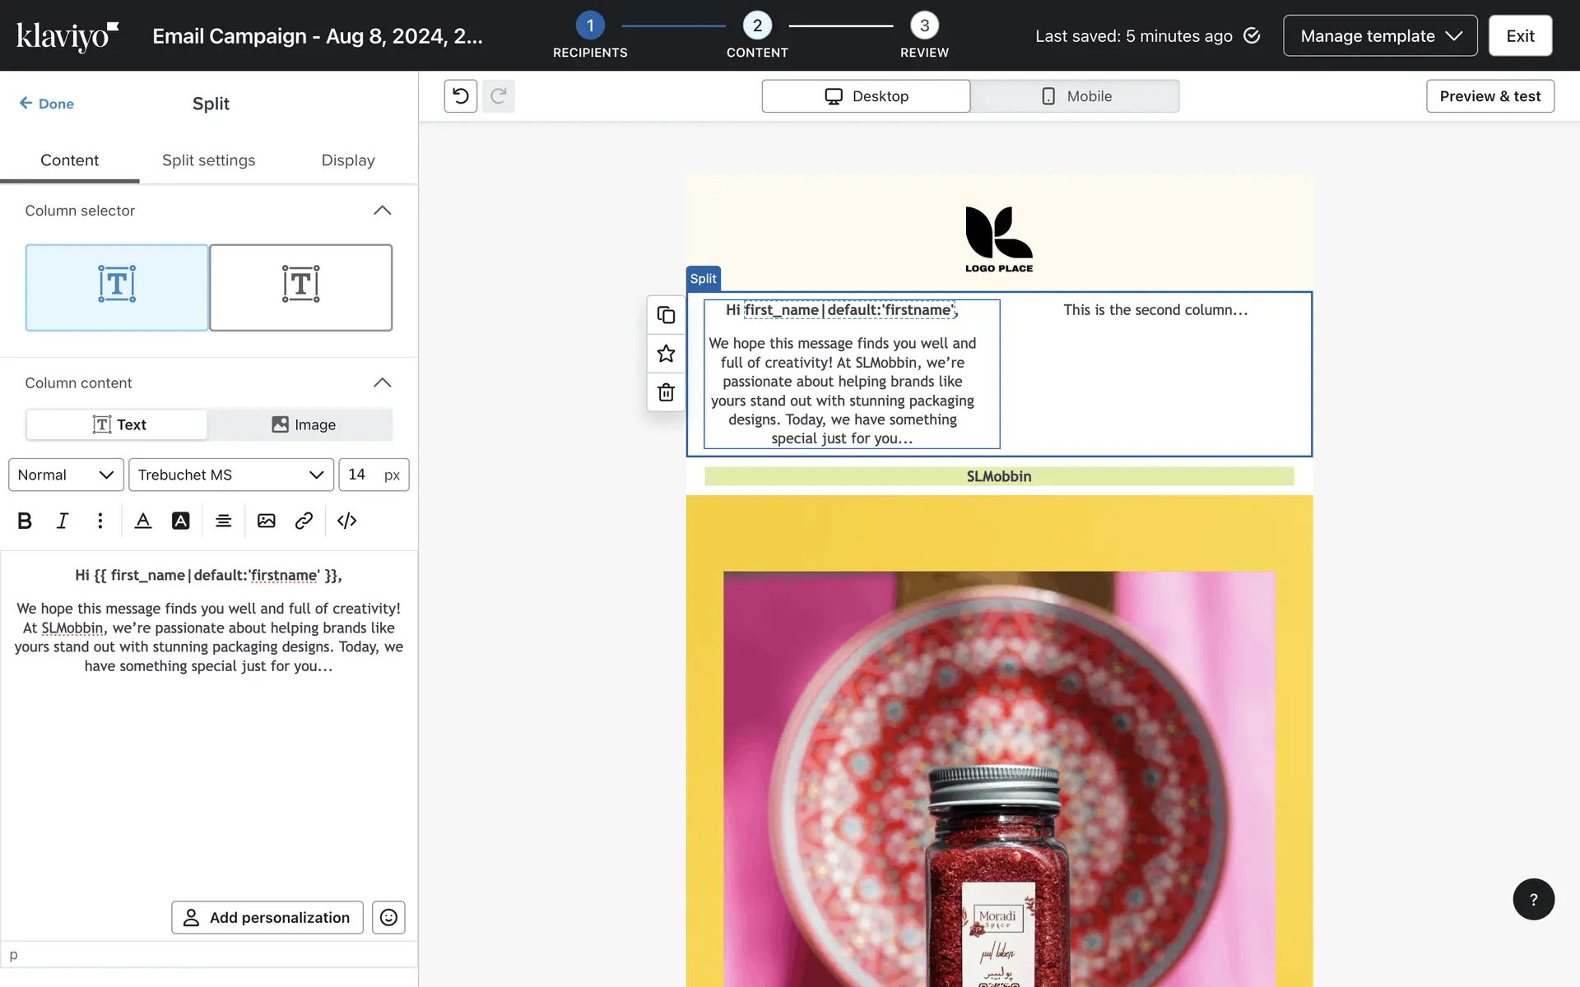1580x987 pixels.
Task: Open the Normal paragraph style dropdown
Action: (x=66, y=475)
